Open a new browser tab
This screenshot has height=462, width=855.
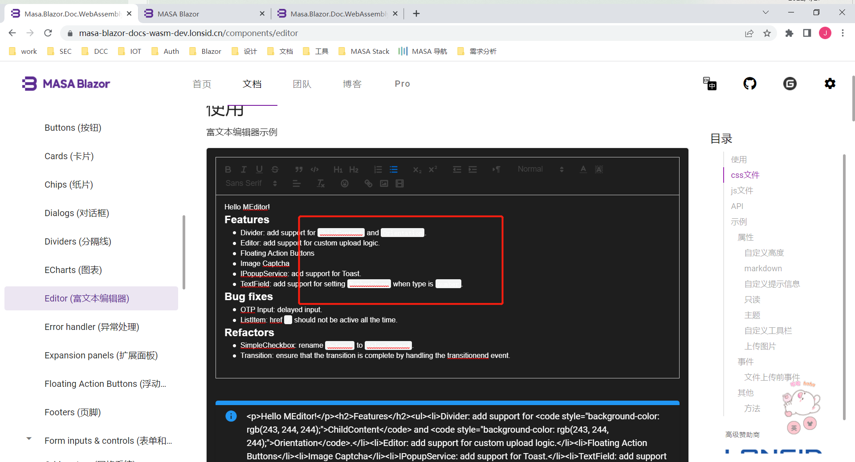point(416,14)
